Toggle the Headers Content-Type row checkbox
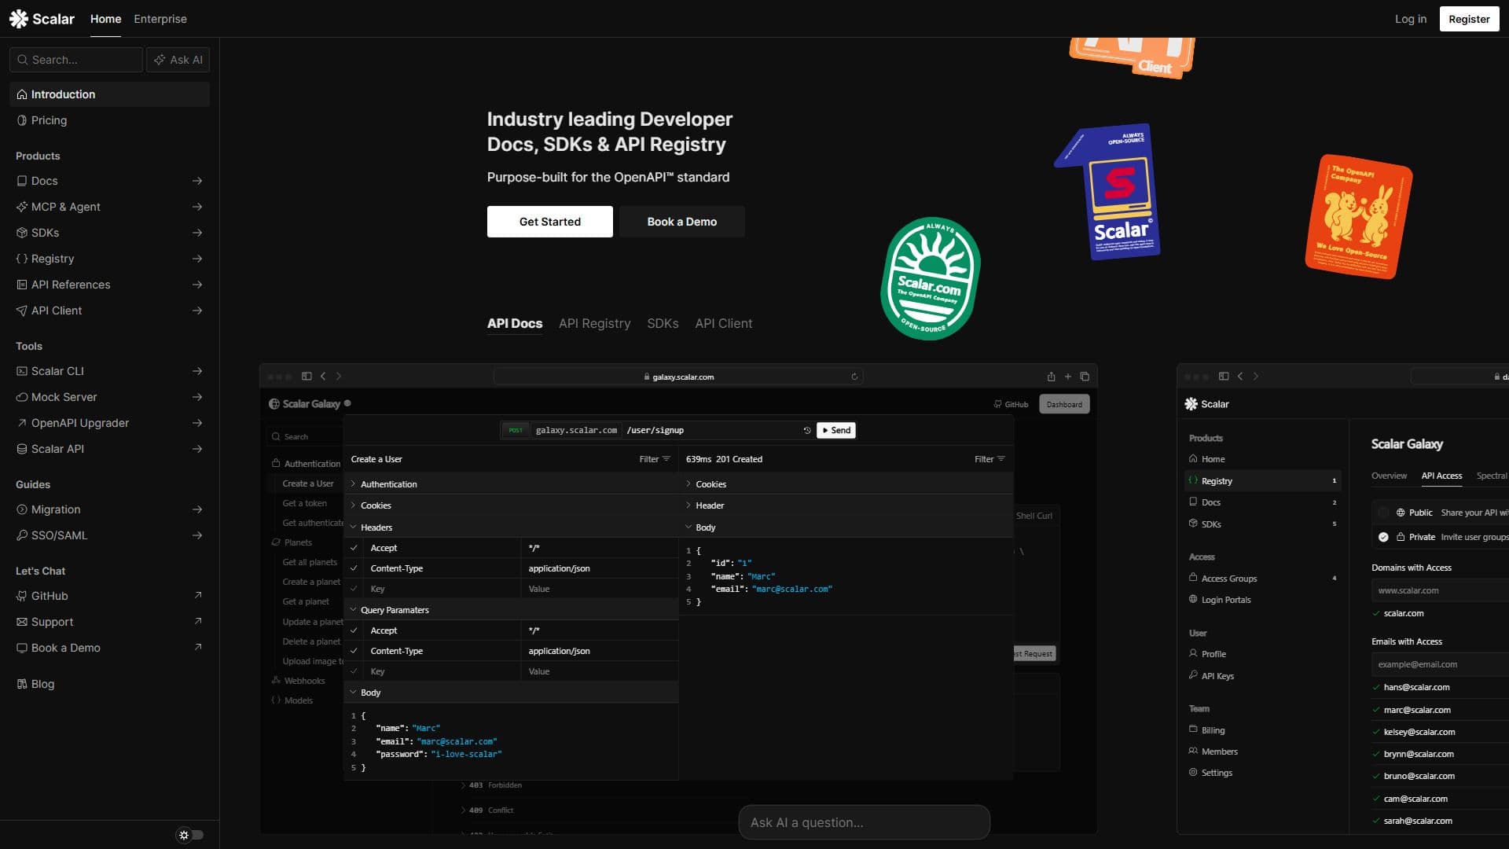1509x849 pixels. 354,568
